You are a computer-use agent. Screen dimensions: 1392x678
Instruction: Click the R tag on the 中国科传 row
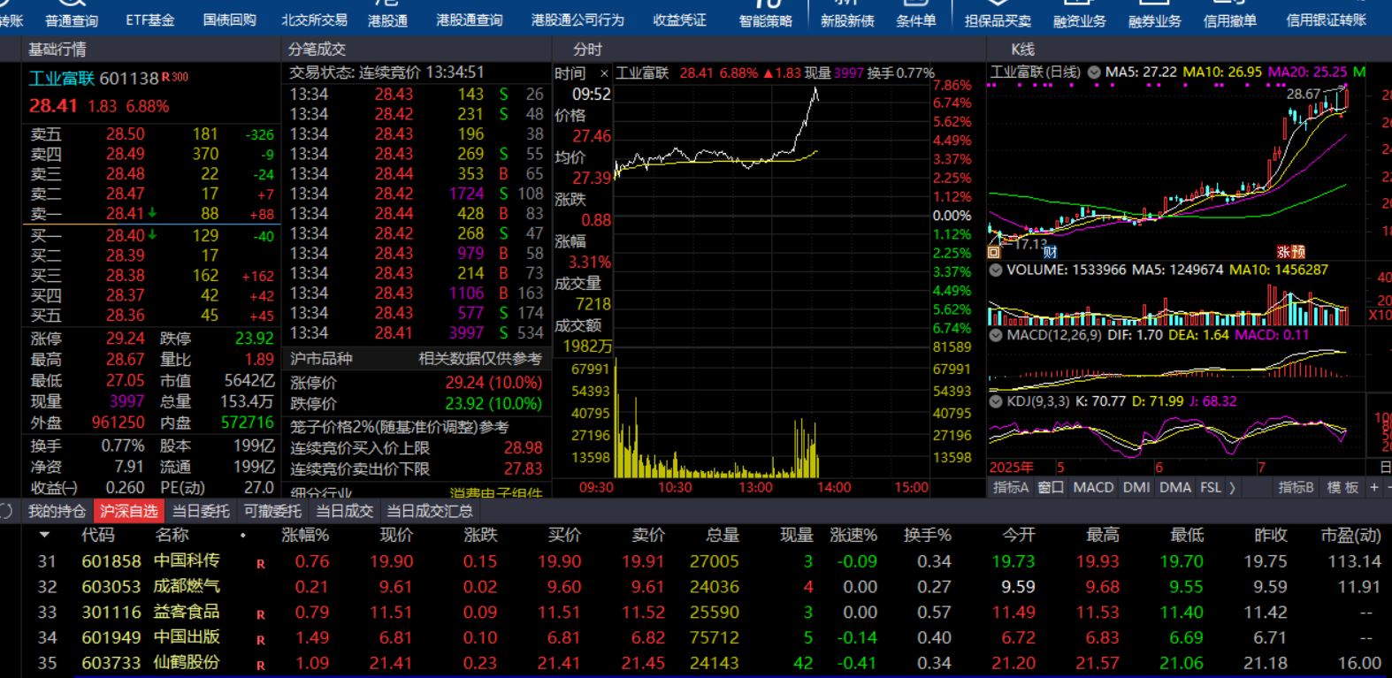261,564
